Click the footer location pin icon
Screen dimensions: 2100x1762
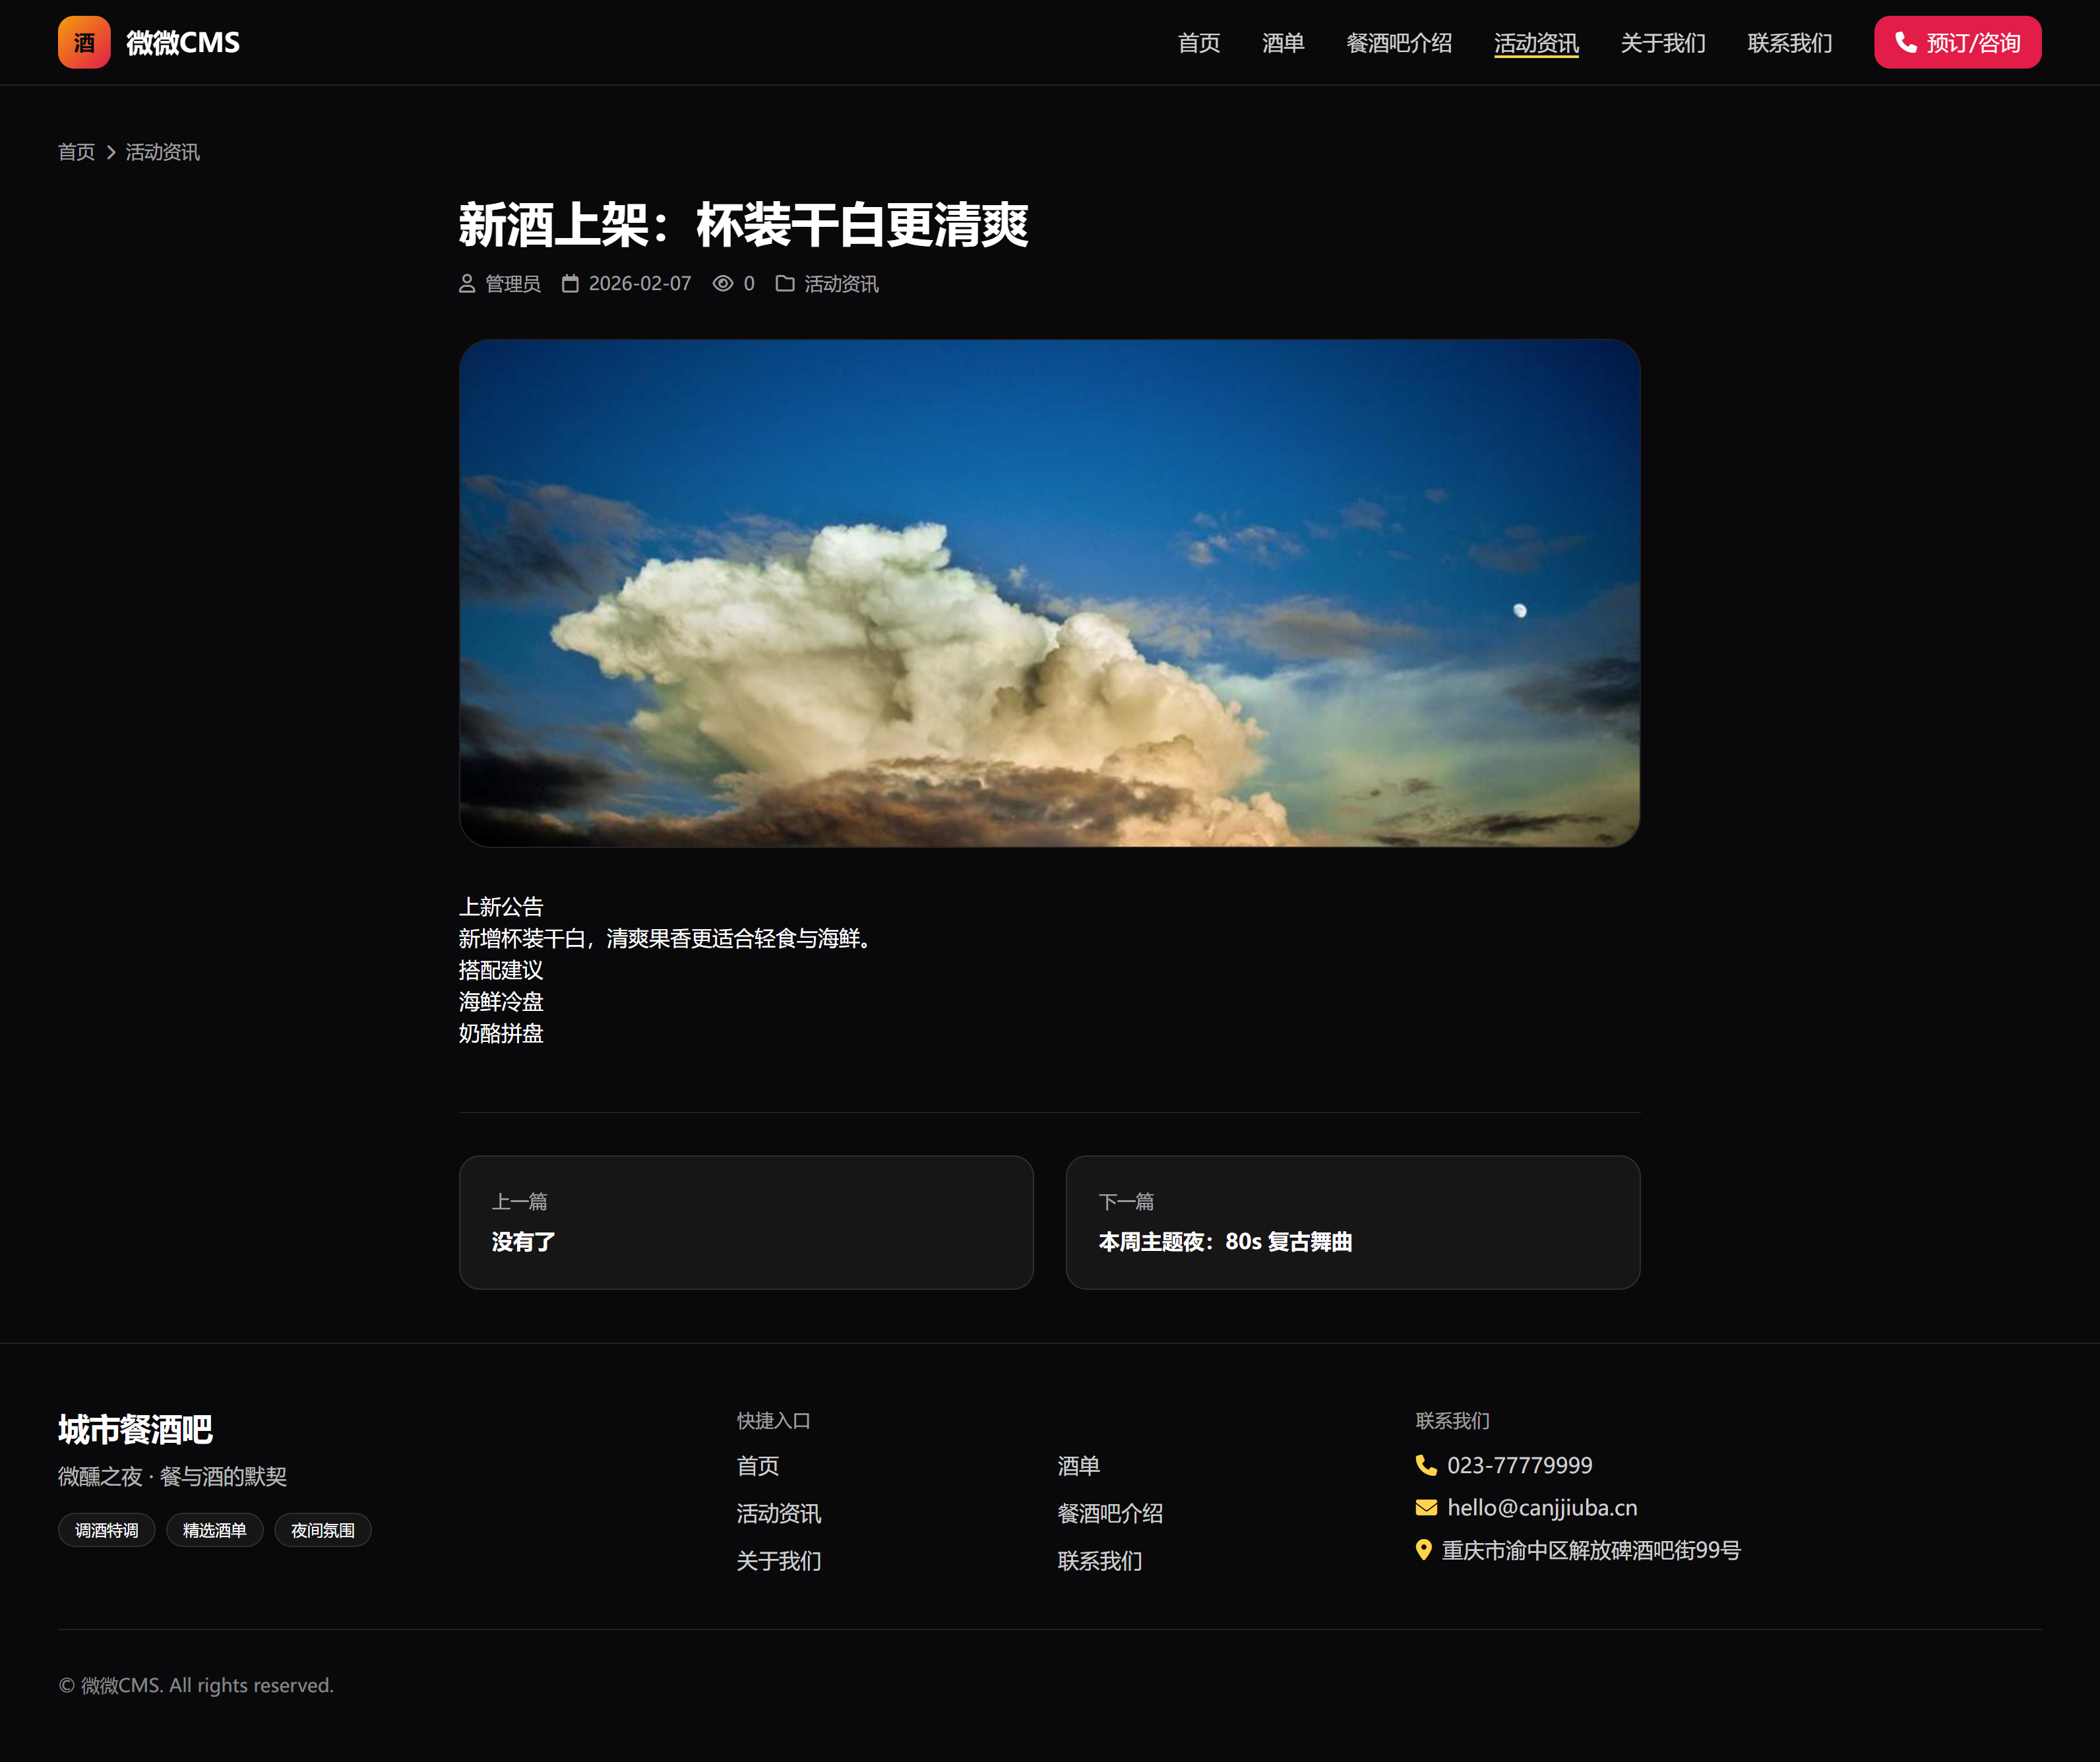pos(1424,1550)
